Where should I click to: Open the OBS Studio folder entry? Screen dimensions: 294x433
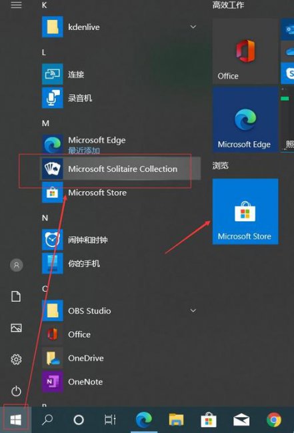pyautogui.click(x=119, y=310)
